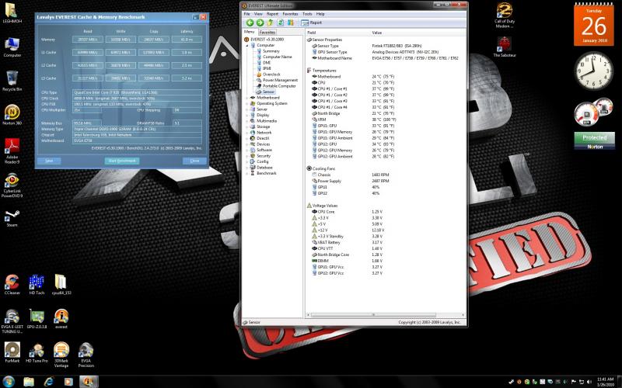Screen dimensions: 622x388
Task: Click Close in the Benchmark window
Action: pos(195,161)
